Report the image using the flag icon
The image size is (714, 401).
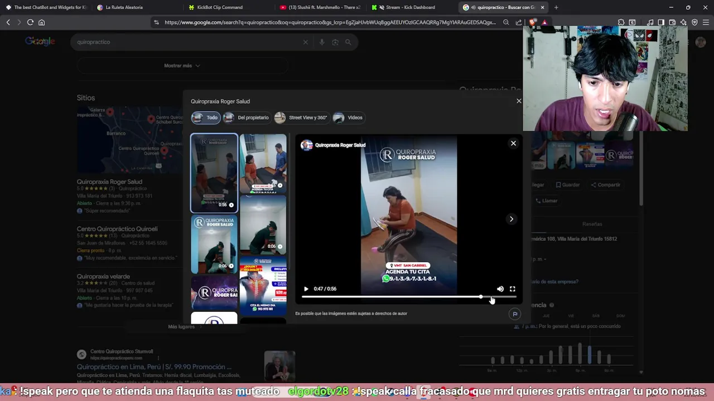click(x=515, y=314)
